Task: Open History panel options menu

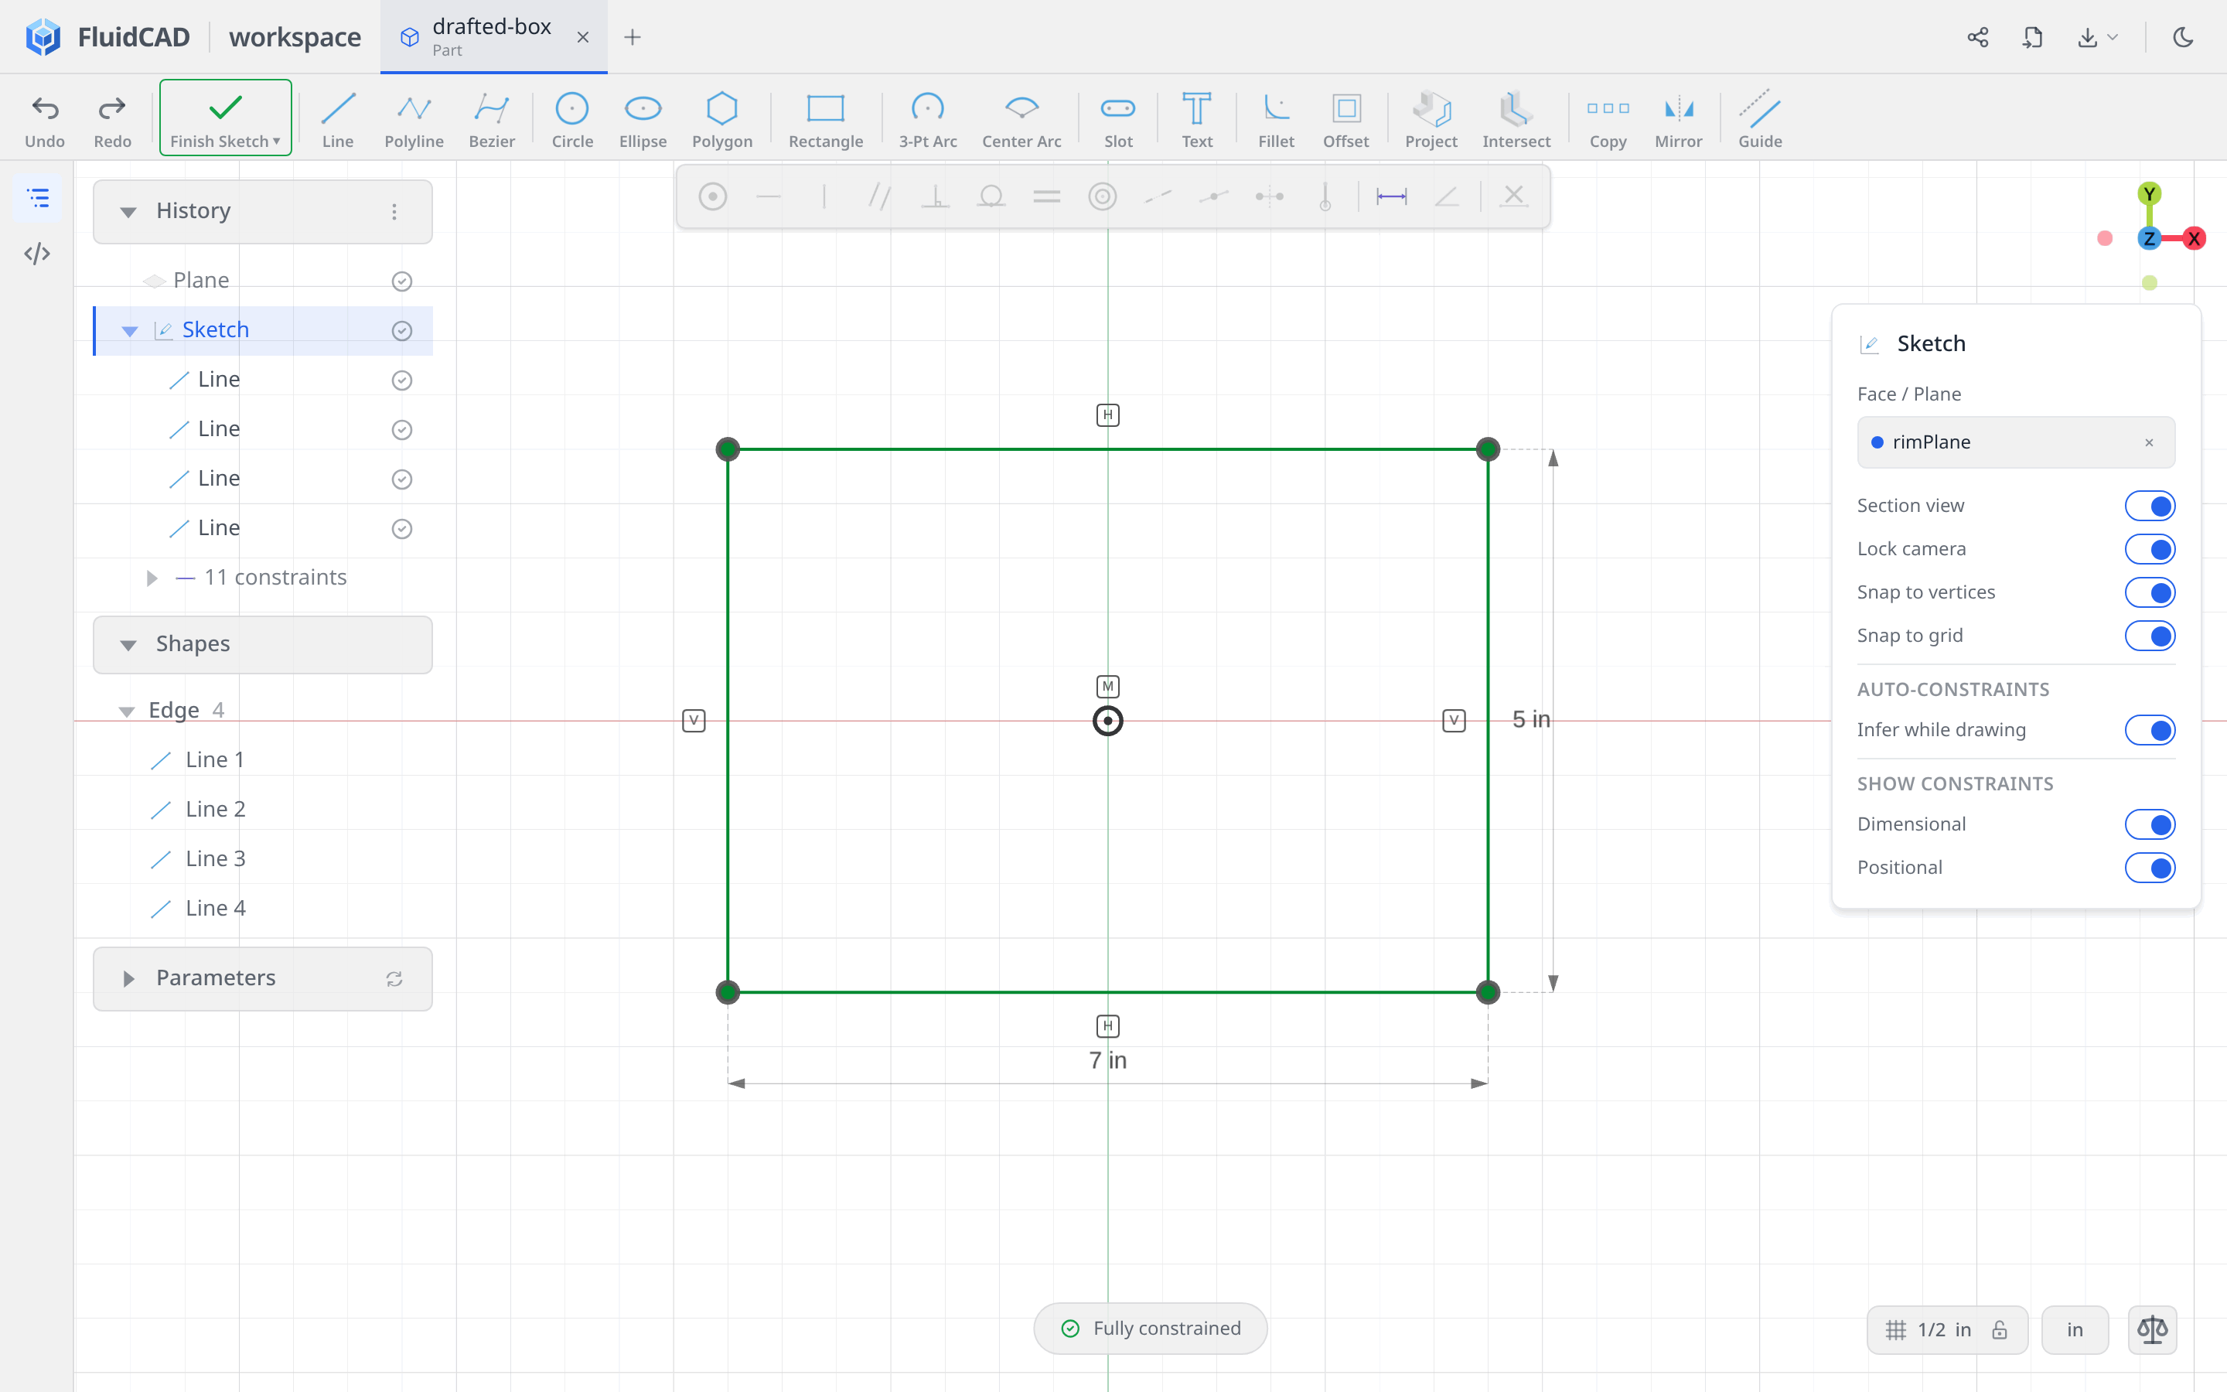Action: coord(394,212)
